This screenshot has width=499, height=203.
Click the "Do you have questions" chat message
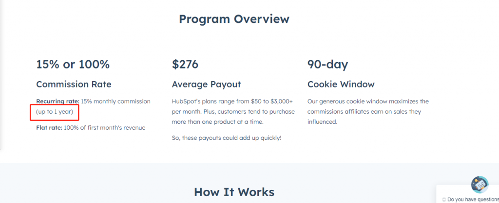point(473,199)
